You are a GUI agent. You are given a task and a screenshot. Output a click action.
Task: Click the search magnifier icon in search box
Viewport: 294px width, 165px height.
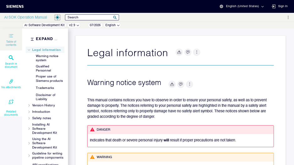point(115,18)
